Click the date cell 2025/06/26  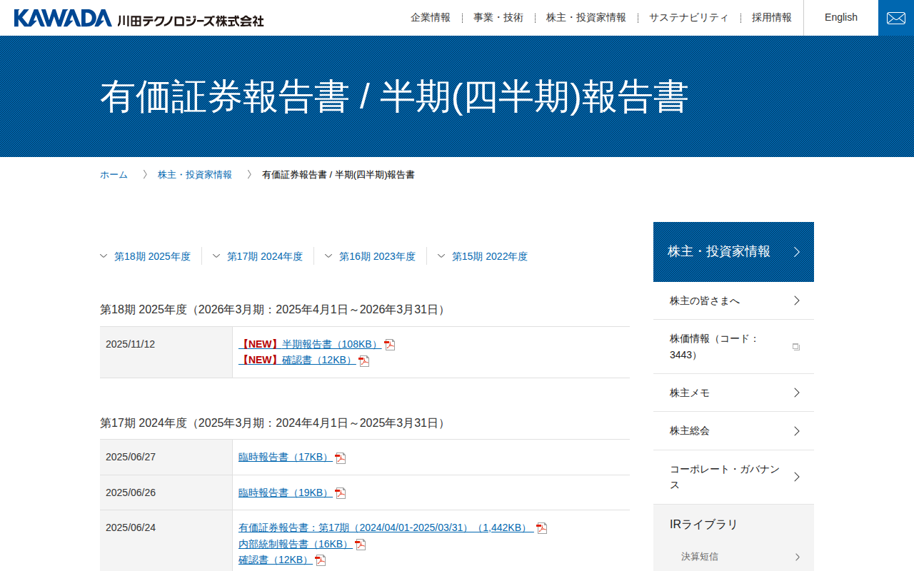(166, 492)
